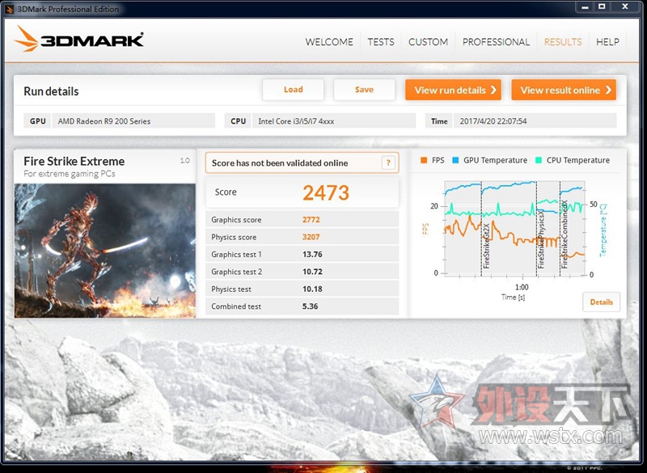Click the blue GPU Temperature legend swatch
647x473 pixels.
pyautogui.click(x=455, y=160)
